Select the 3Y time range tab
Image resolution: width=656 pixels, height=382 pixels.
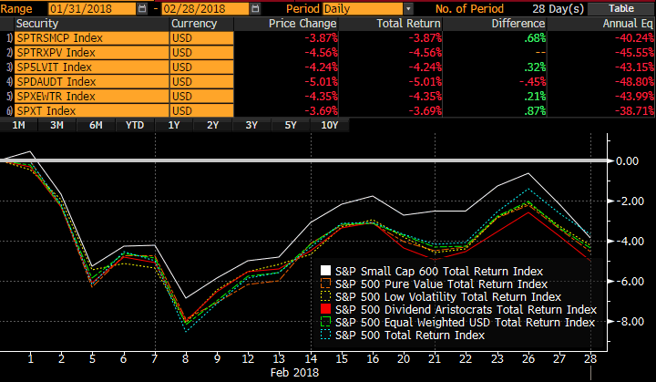251,125
